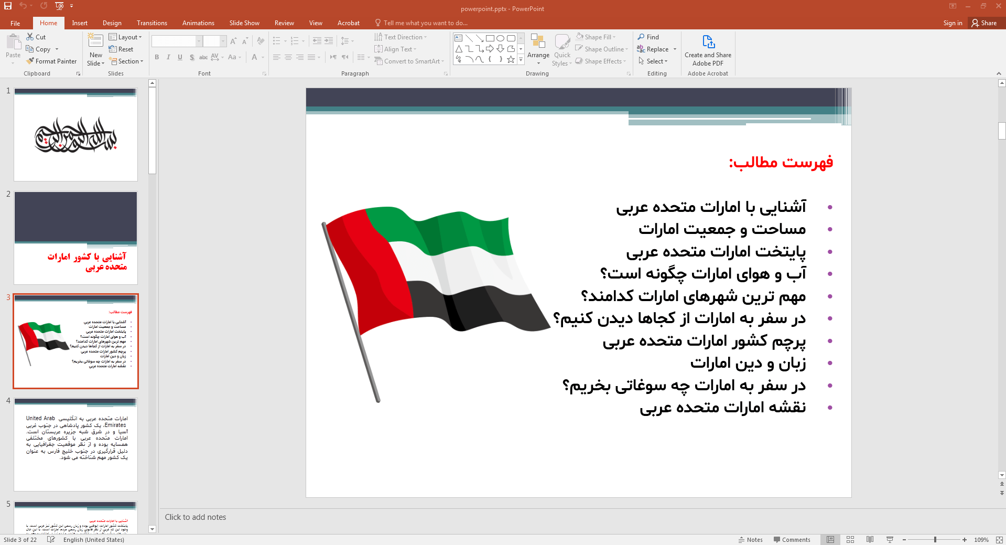
Task: Select the star shape in shapes gallery
Action: point(511,59)
